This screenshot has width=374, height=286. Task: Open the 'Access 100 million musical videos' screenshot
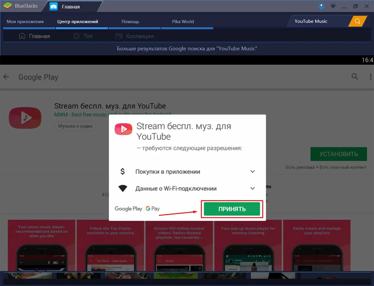click(179, 245)
